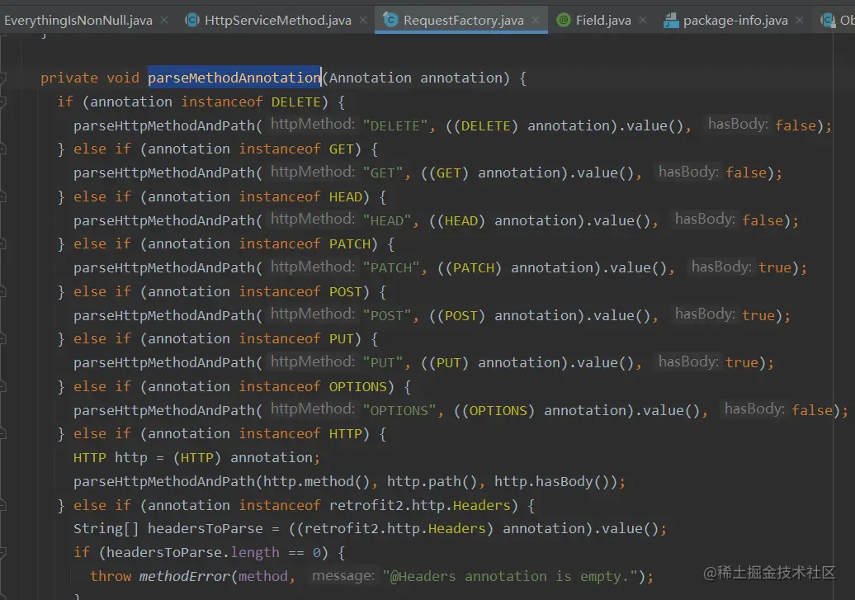Viewport: 855px width, 600px height.
Task: Click the Field.java annotation file icon
Action: click(564, 20)
